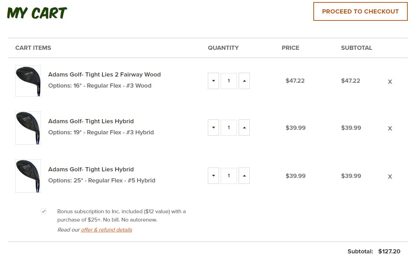Decrease quantity of the #3 Hybrid
The image size is (415, 261).
213,127
